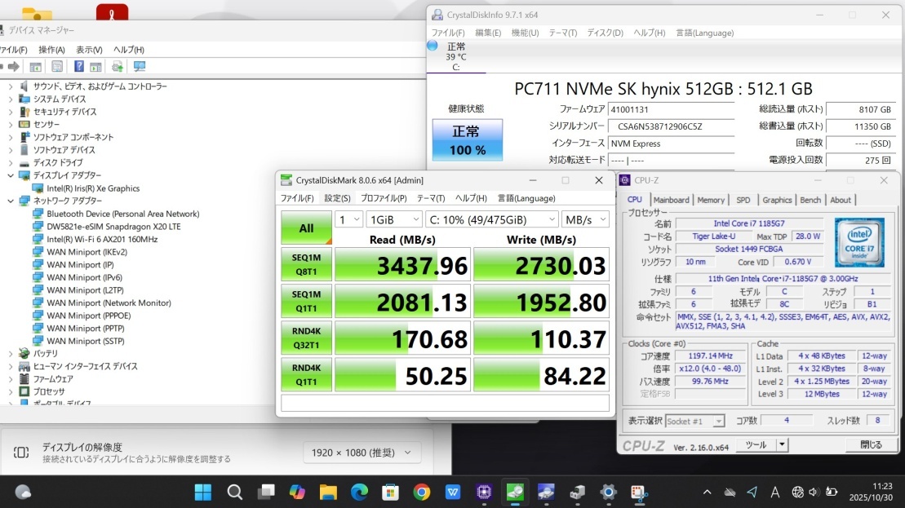
Task: Collapse the ネットワーク アダプター tree node
Action: [11, 201]
